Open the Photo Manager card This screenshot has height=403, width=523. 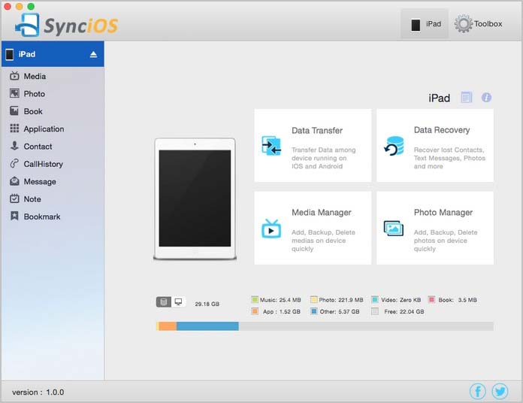(435, 228)
